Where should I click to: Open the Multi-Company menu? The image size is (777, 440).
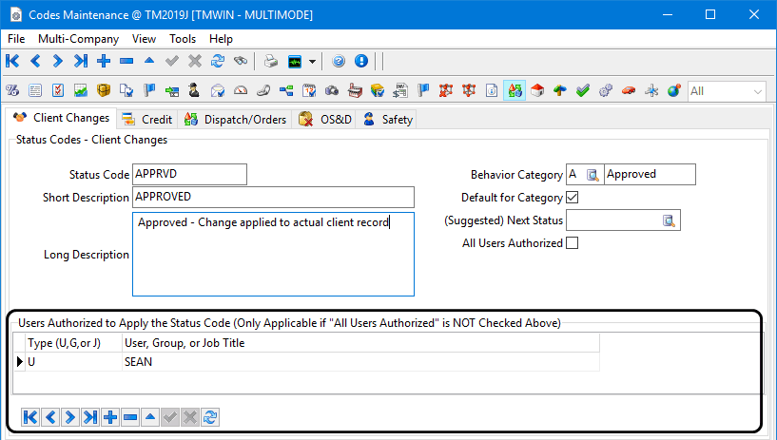(x=78, y=39)
